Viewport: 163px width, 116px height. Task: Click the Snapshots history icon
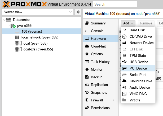point(87,92)
